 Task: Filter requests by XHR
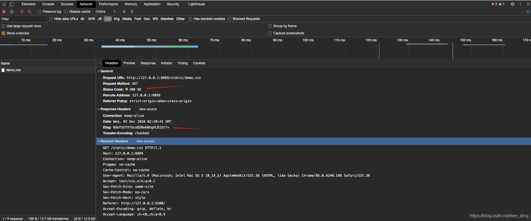tap(91, 19)
